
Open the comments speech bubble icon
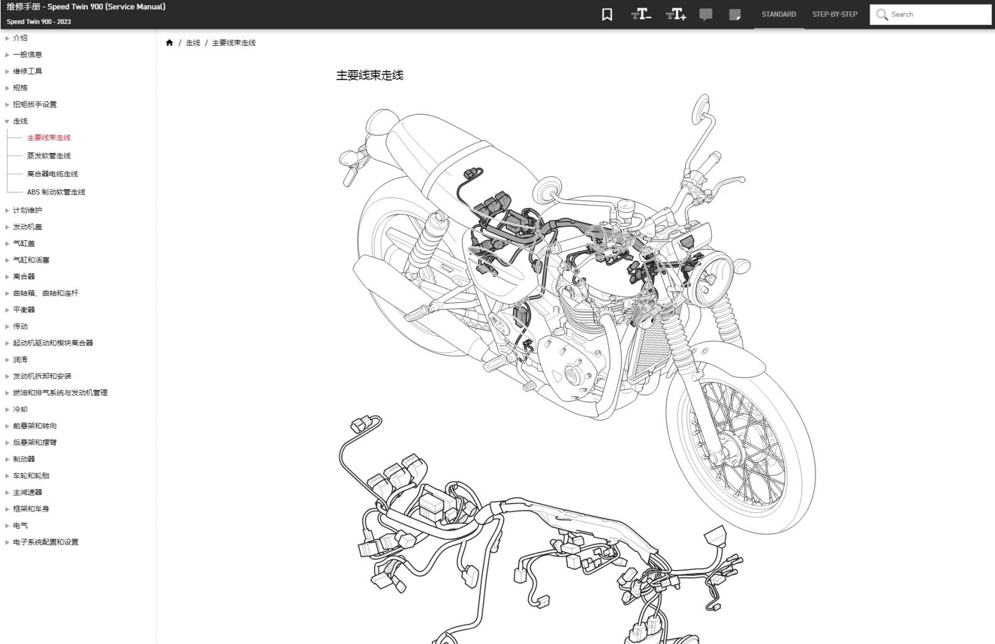pyautogui.click(x=706, y=14)
